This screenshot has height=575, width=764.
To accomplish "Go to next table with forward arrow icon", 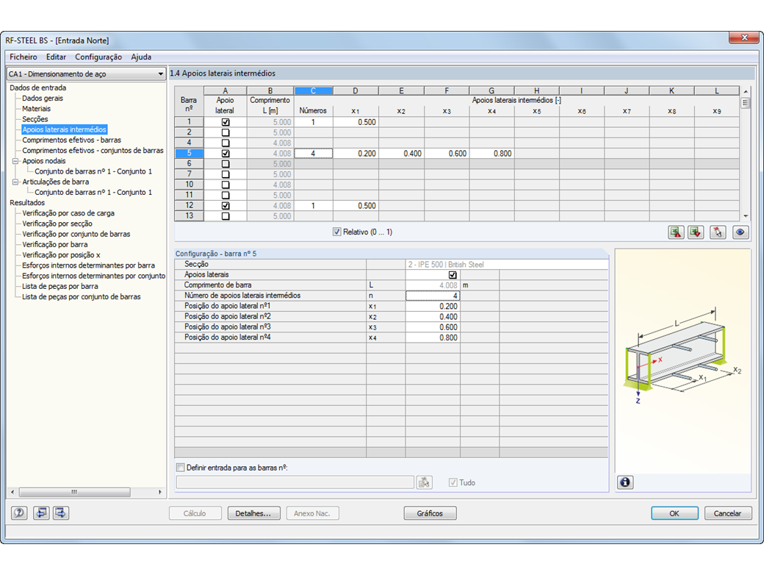I will pos(61,513).
